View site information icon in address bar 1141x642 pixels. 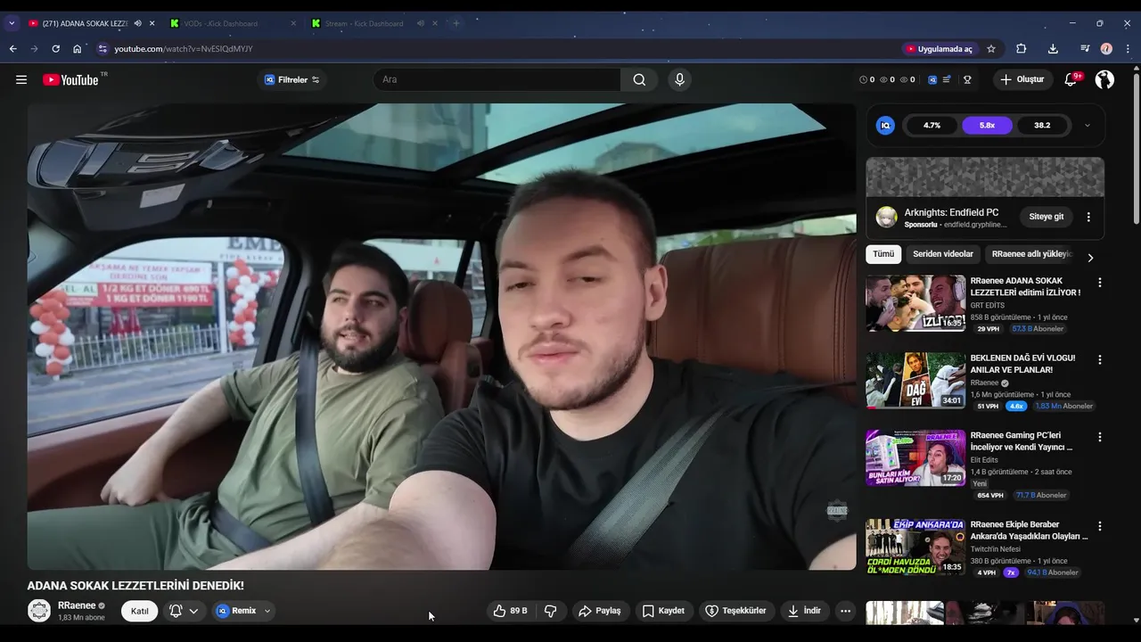pyautogui.click(x=103, y=48)
